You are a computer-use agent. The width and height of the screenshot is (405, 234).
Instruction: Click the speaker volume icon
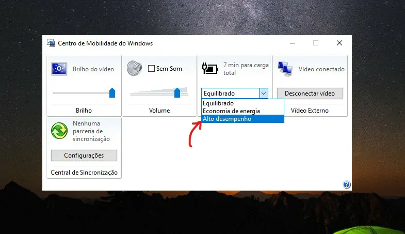[134, 68]
